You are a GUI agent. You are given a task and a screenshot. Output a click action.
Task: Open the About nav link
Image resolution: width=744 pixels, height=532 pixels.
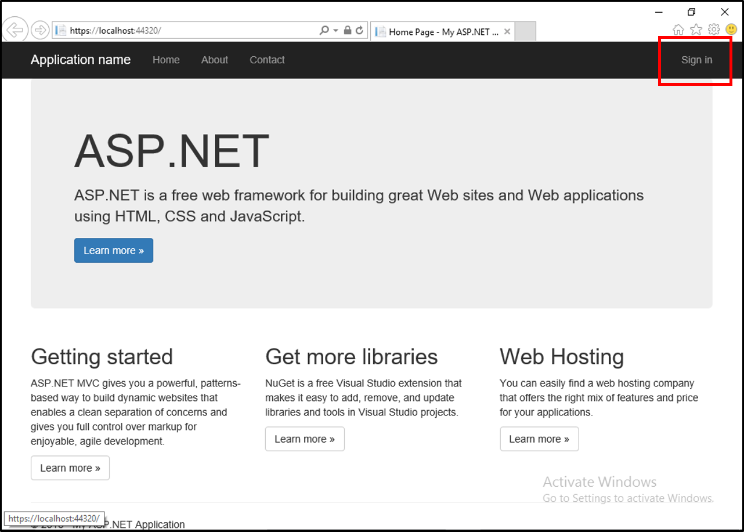point(215,60)
